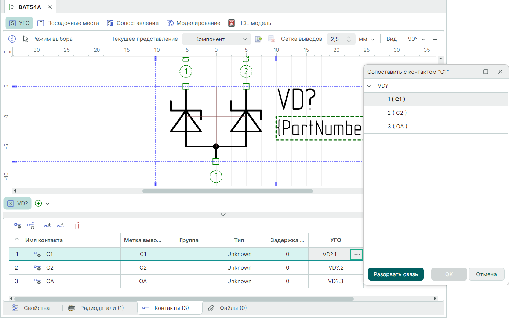Click the move contact down icon
Viewport: 509px width, 318px height.
[48, 226]
